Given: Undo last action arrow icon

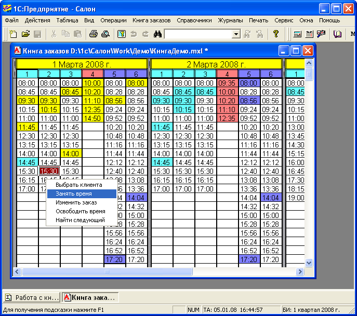Looking at the screenshot, I should point(134,34).
